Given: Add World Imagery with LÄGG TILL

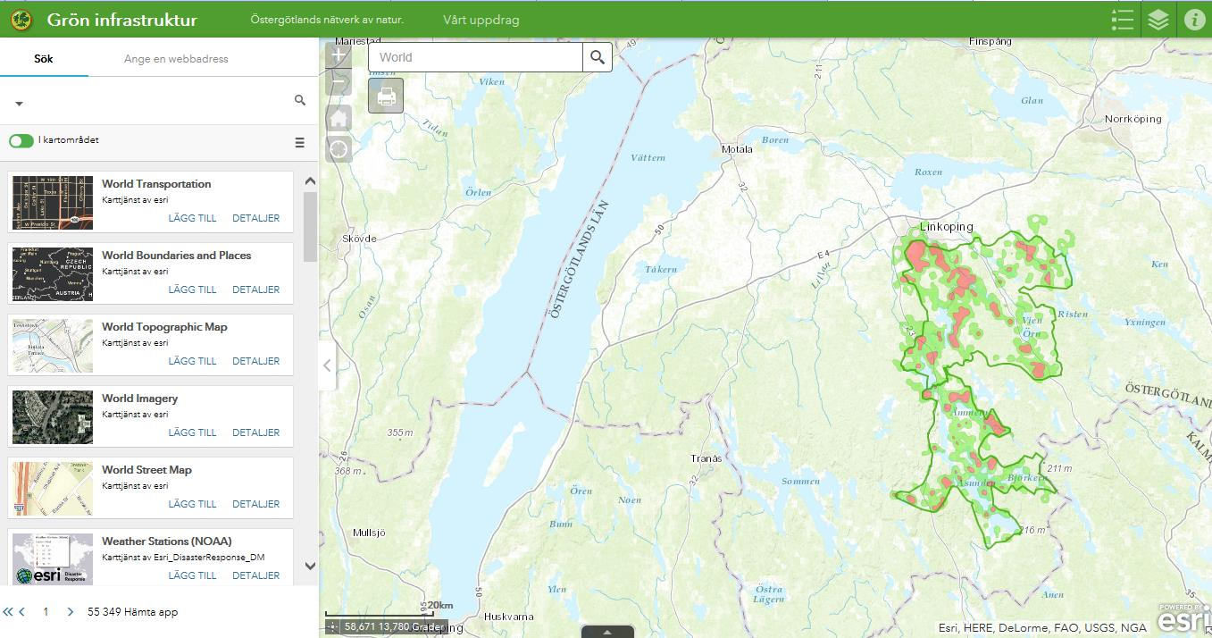Looking at the screenshot, I should coord(192,432).
